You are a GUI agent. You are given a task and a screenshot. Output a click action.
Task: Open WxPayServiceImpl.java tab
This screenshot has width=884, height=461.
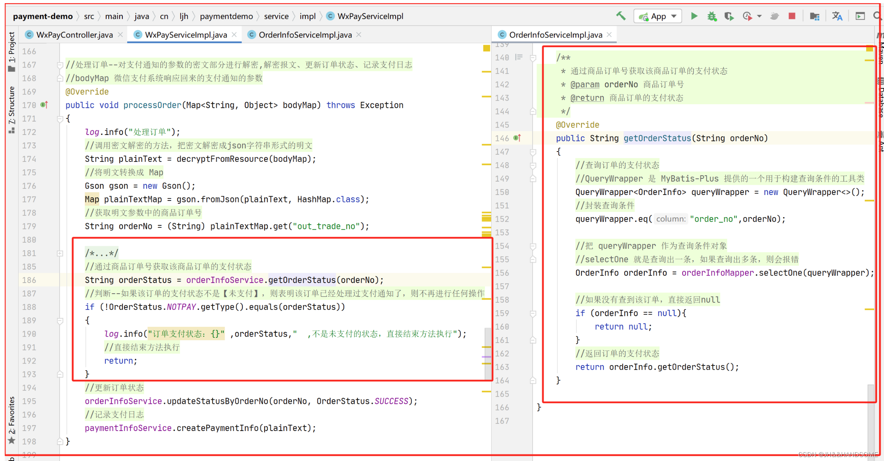coord(181,33)
